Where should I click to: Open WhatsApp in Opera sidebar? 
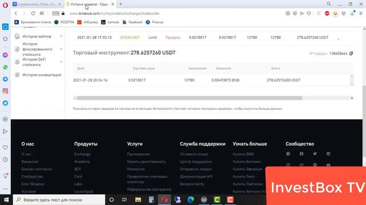coord(5,67)
